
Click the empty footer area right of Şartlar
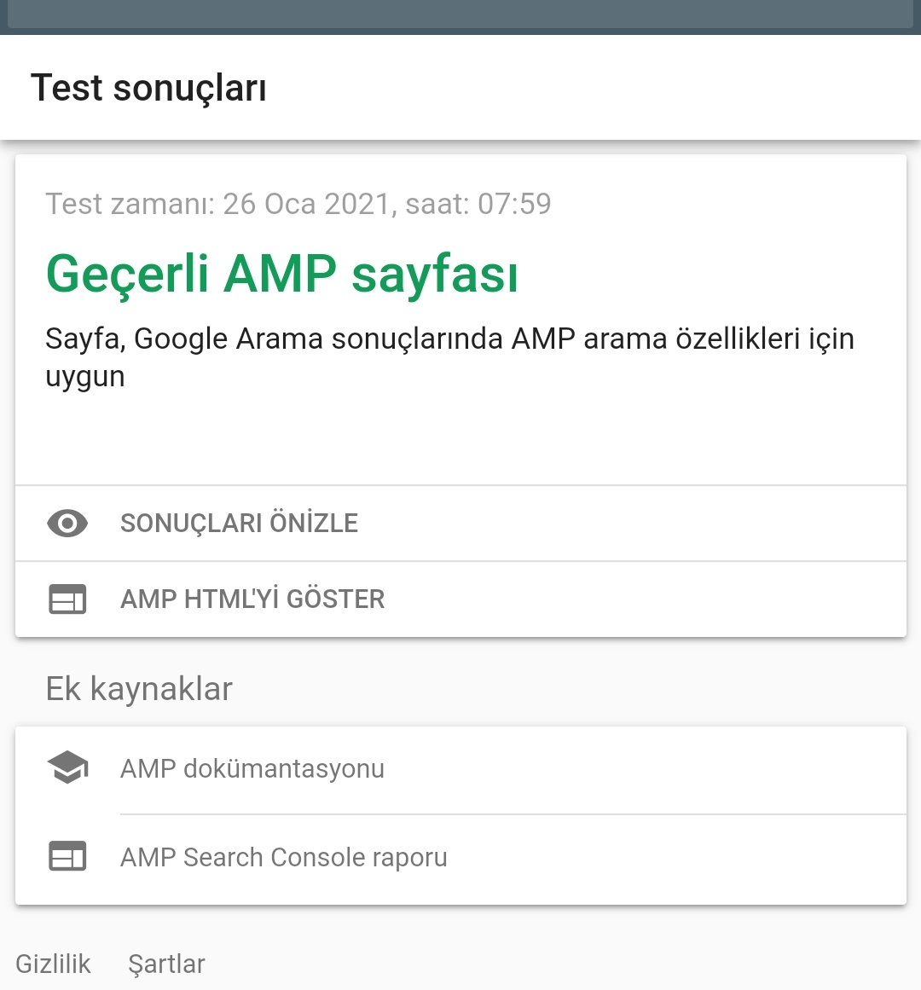[x=562, y=964]
